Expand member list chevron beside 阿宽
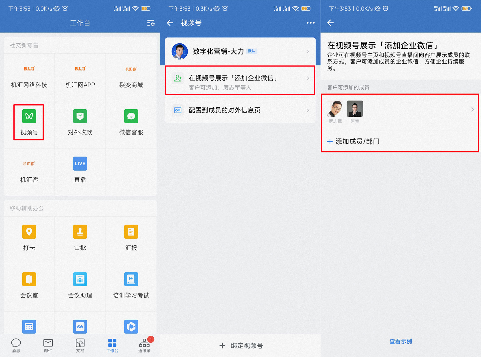The image size is (481, 357). (472, 109)
